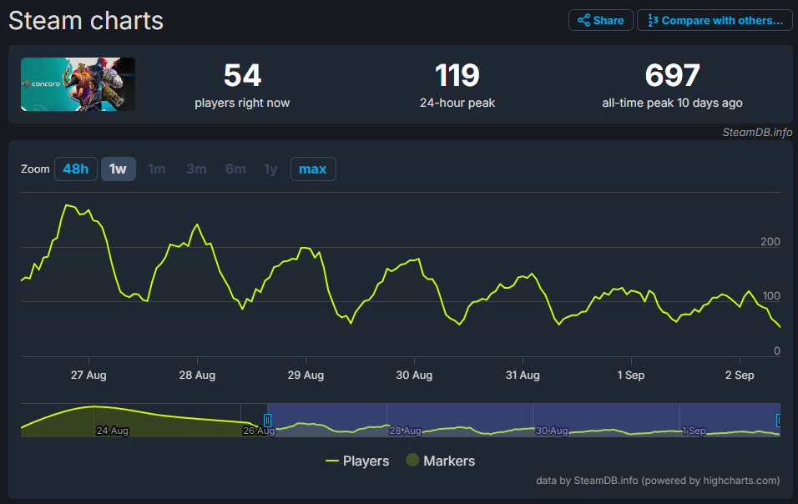
Task: Choose the 1m zoom option
Action: pos(157,169)
